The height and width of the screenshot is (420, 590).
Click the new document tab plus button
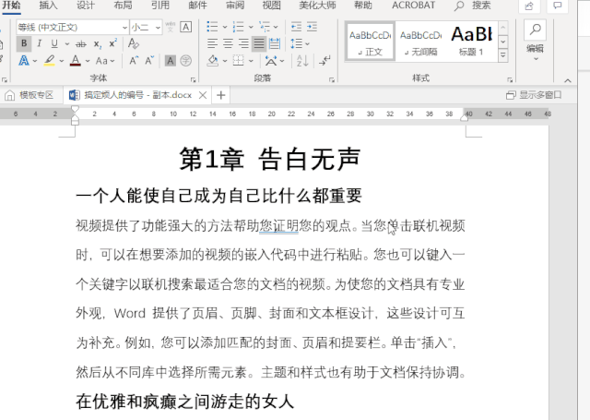221,95
